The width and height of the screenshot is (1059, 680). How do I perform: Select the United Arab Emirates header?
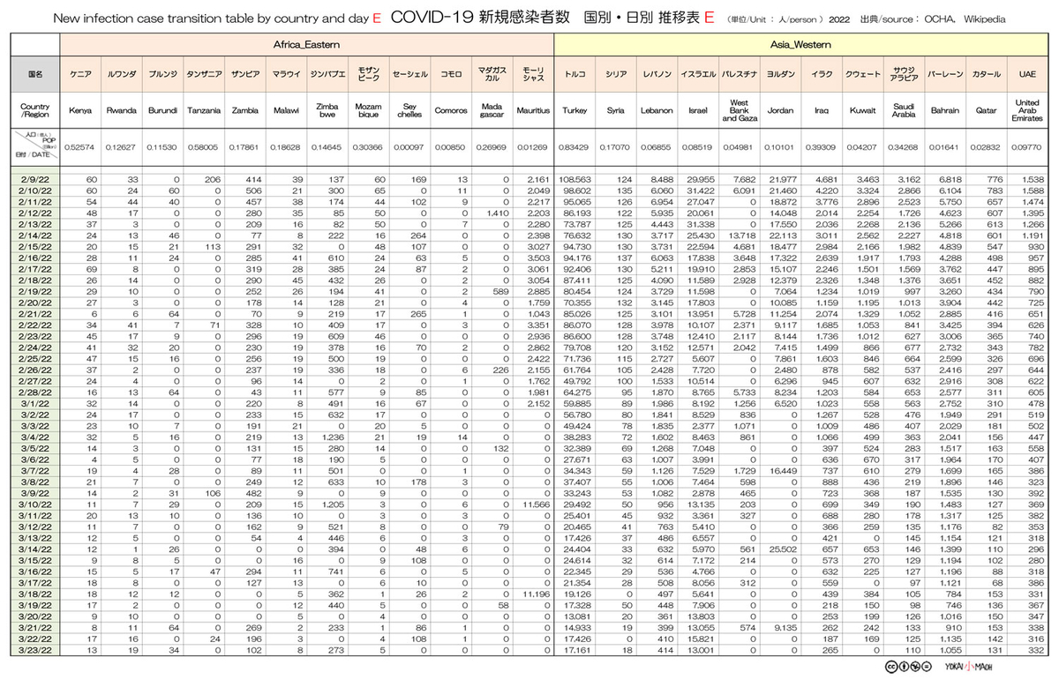point(1027,112)
